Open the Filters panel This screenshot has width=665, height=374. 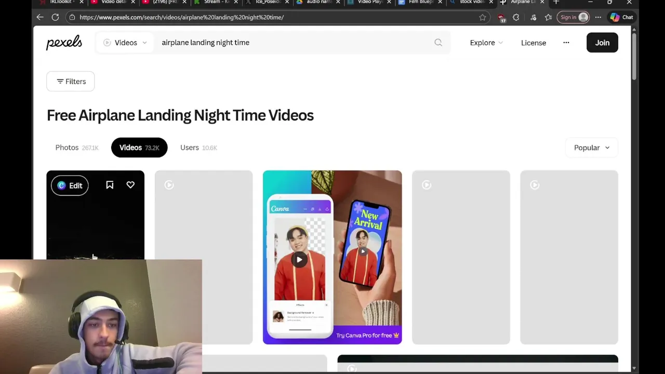tap(71, 81)
